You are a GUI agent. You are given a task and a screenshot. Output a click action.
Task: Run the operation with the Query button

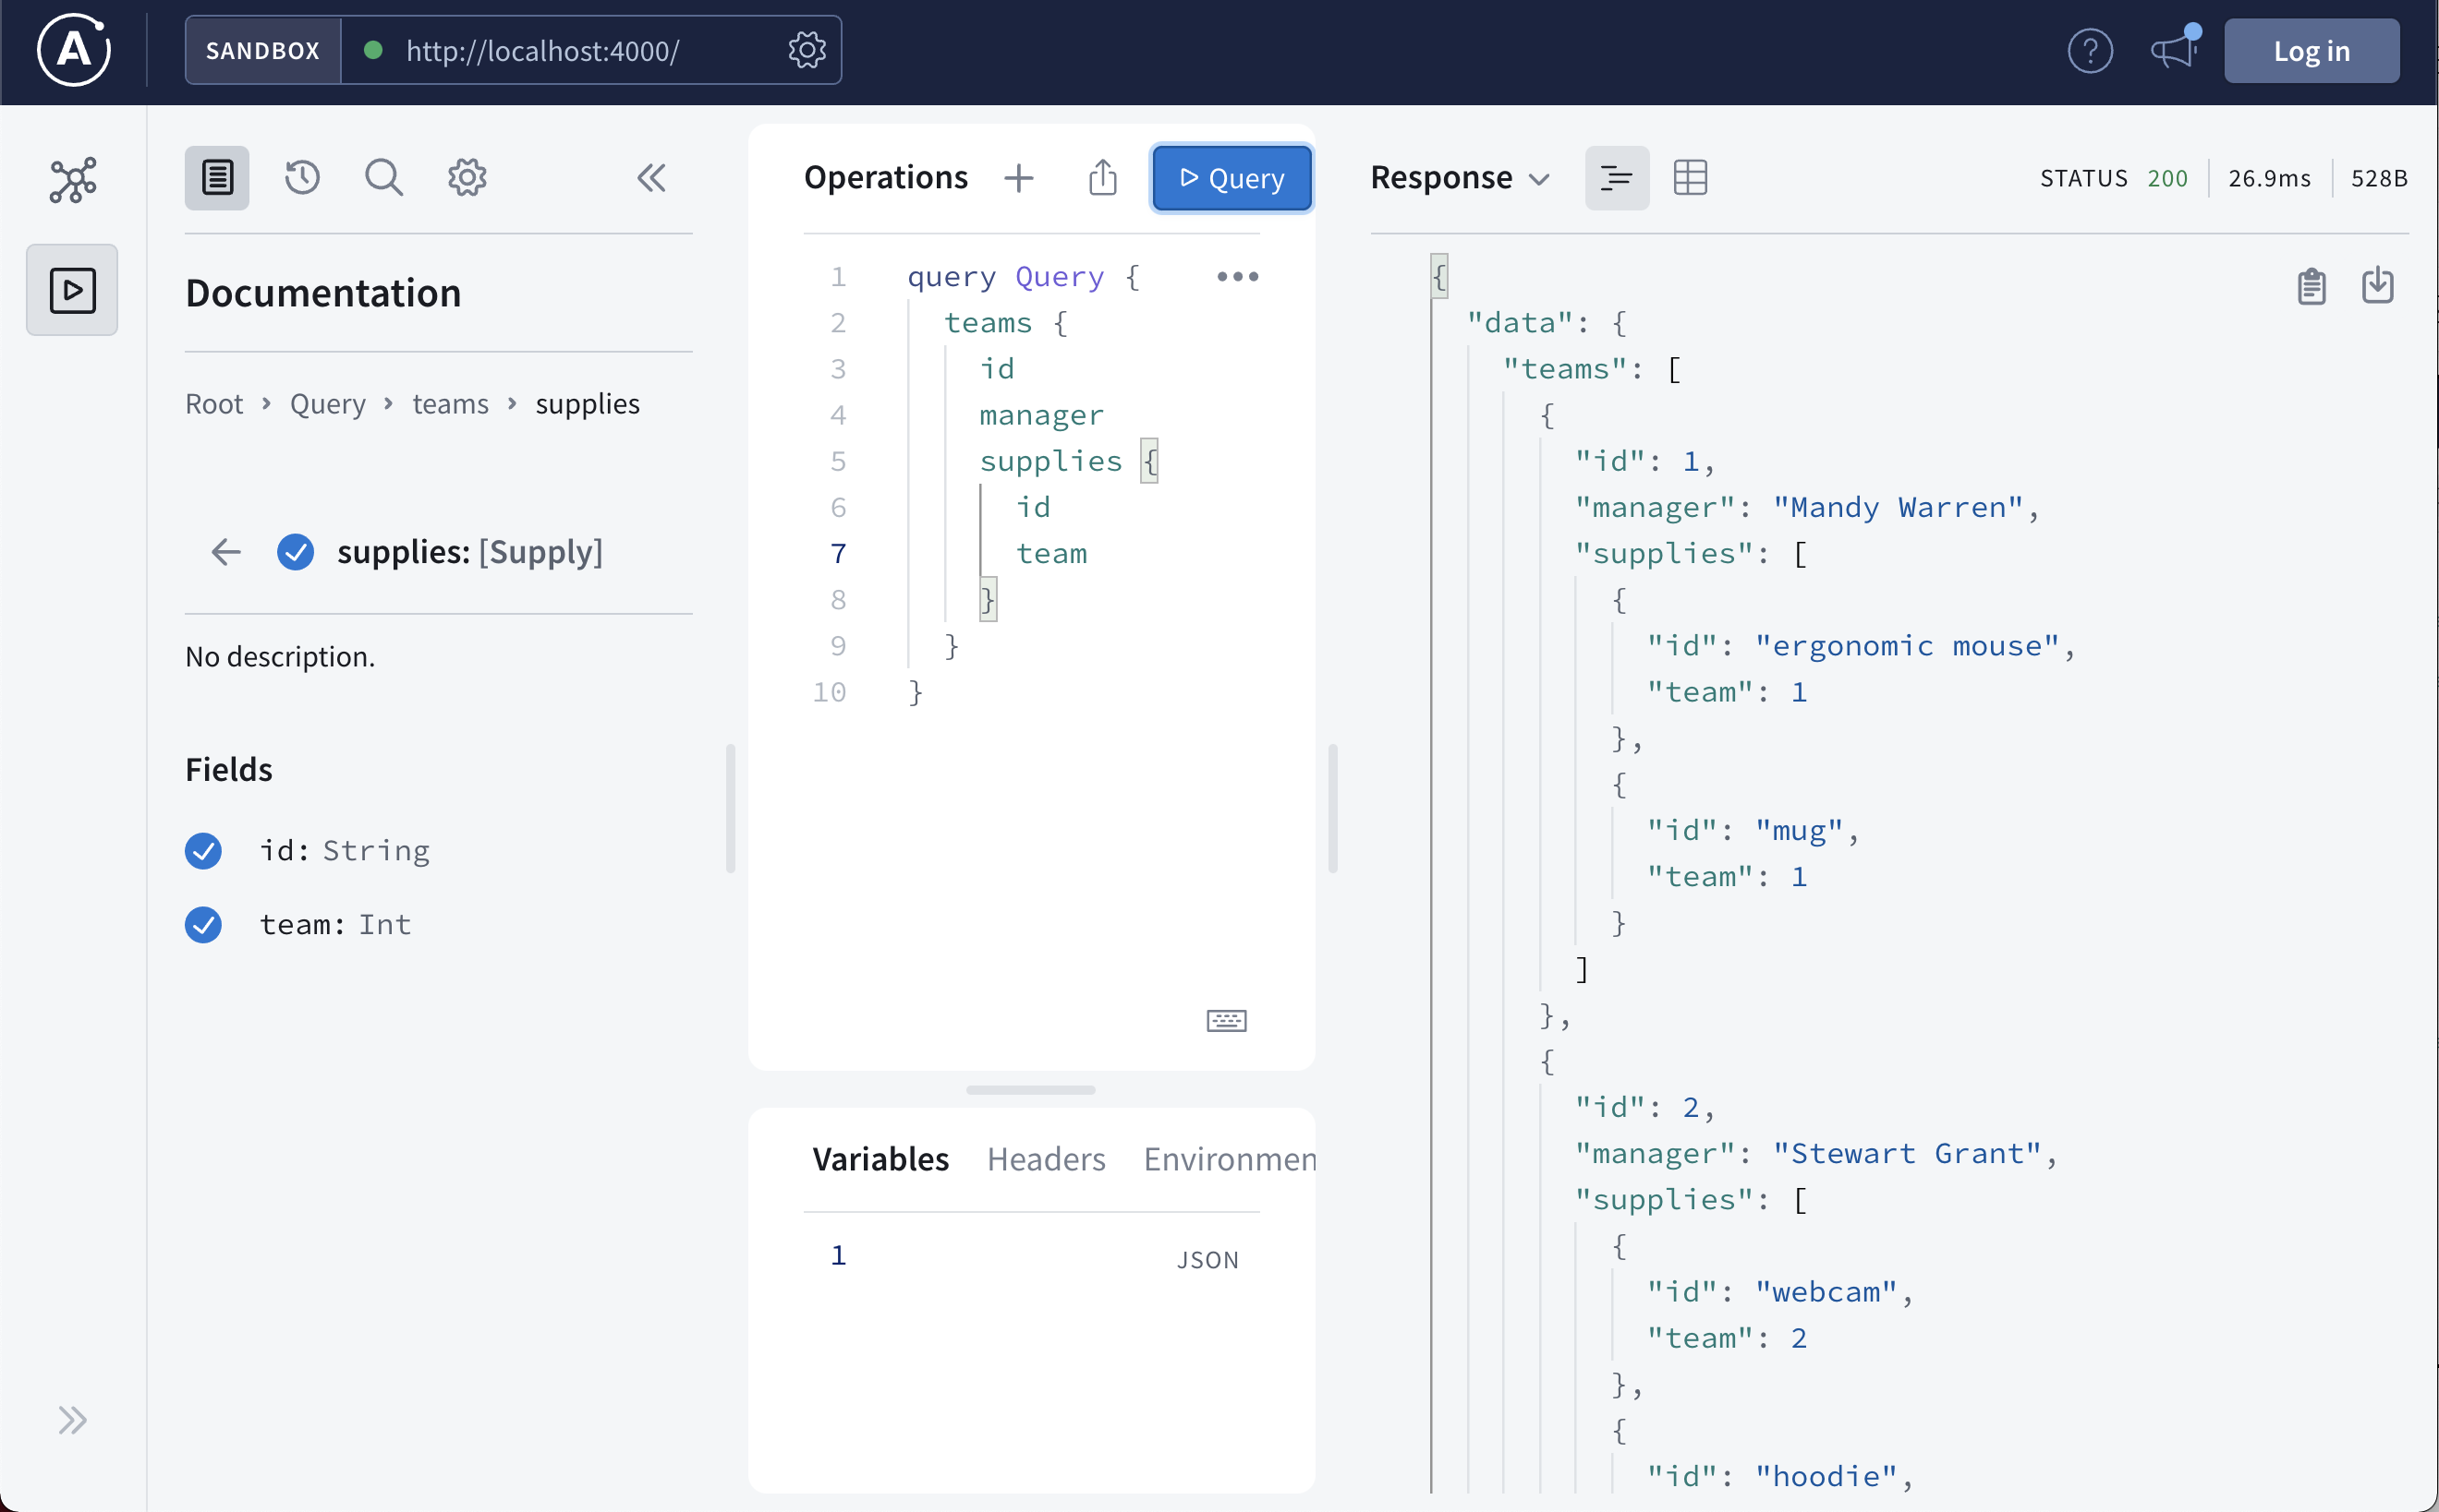click(x=1231, y=178)
